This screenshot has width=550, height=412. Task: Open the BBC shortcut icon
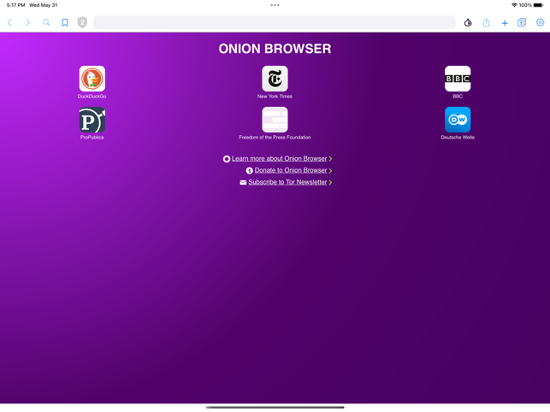coord(458,79)
